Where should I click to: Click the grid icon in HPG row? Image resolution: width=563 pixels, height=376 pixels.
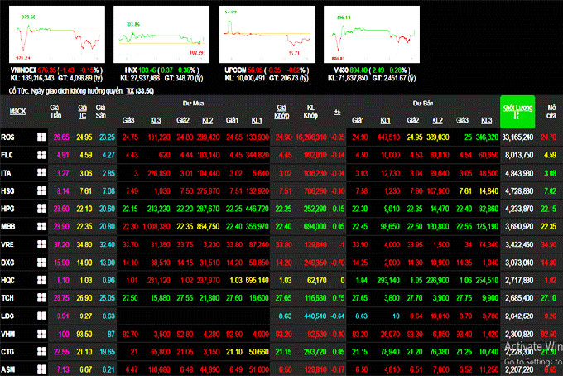[38, 209]
